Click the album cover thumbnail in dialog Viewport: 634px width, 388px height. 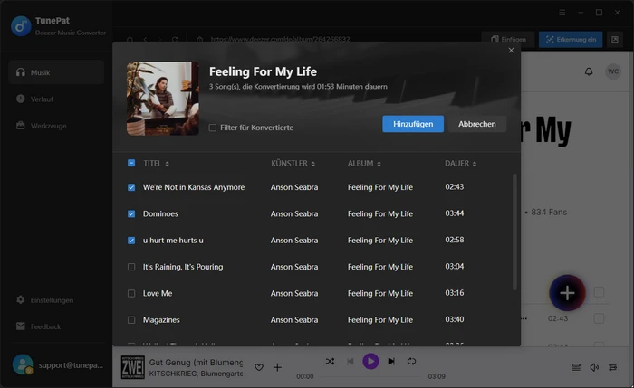tap(162, 99)
